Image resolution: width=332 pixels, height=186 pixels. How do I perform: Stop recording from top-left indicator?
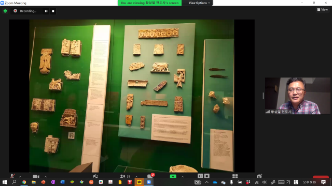point(53,11)
